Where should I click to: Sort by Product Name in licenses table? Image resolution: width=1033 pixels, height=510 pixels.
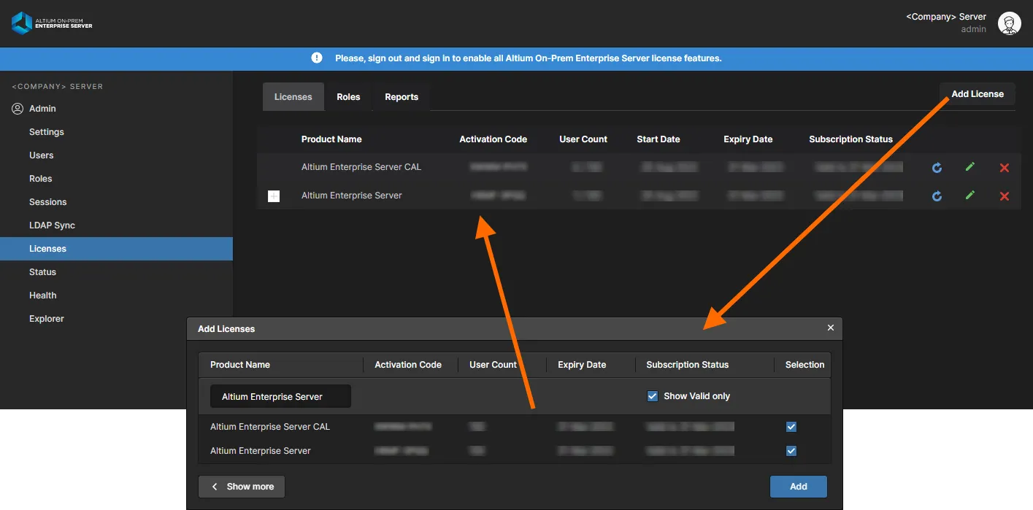[331, 139]
